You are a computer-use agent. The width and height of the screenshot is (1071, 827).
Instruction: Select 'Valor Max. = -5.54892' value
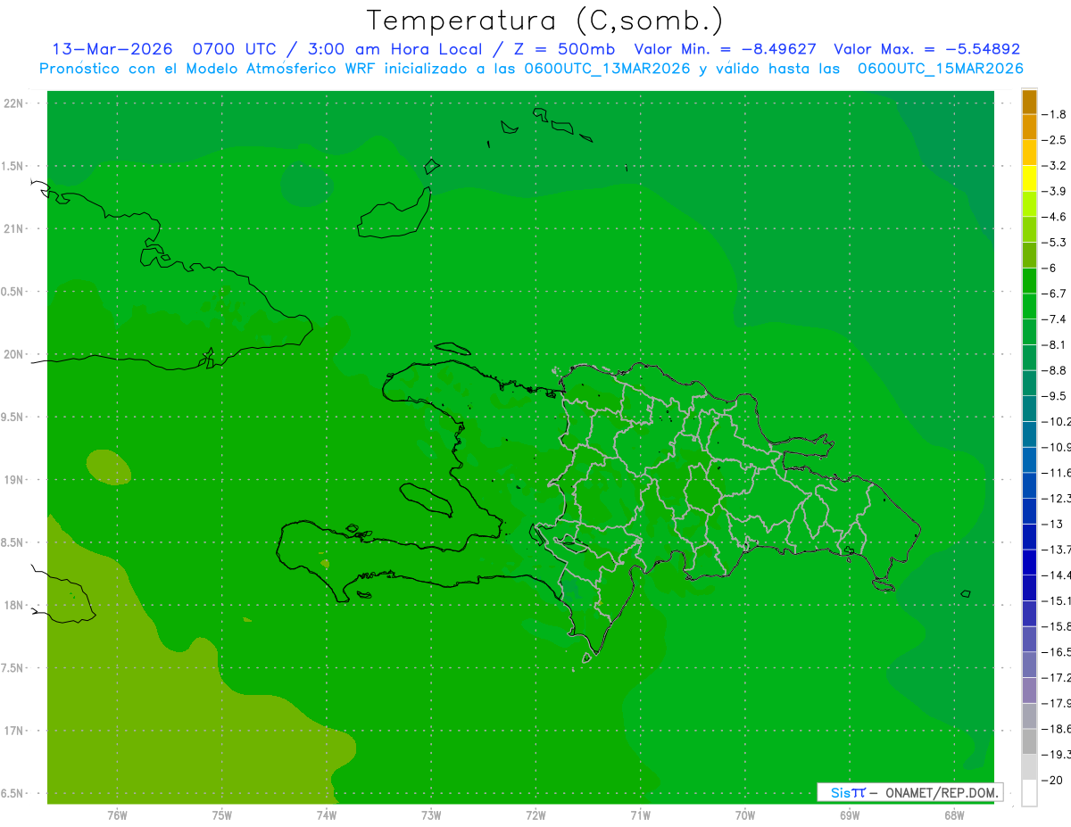click(x=926, y=50)
